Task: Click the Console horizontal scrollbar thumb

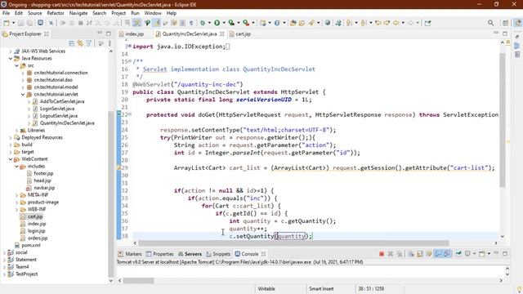Action: (138, 281)
